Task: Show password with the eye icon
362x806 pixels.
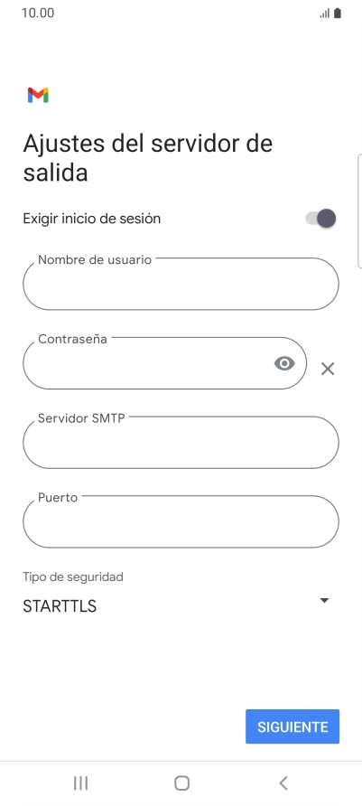Action: [x=284, y=364]
